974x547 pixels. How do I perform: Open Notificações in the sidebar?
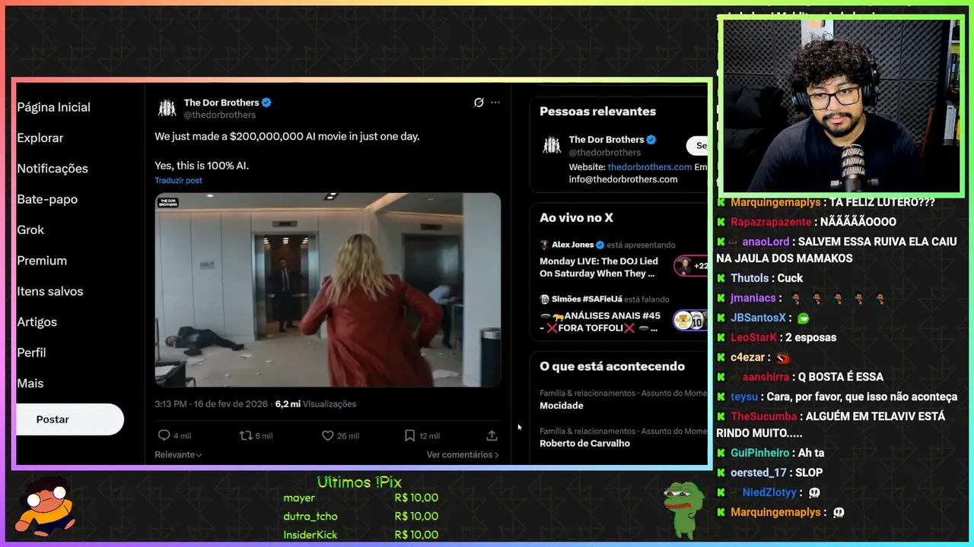[x=53, y=169]
